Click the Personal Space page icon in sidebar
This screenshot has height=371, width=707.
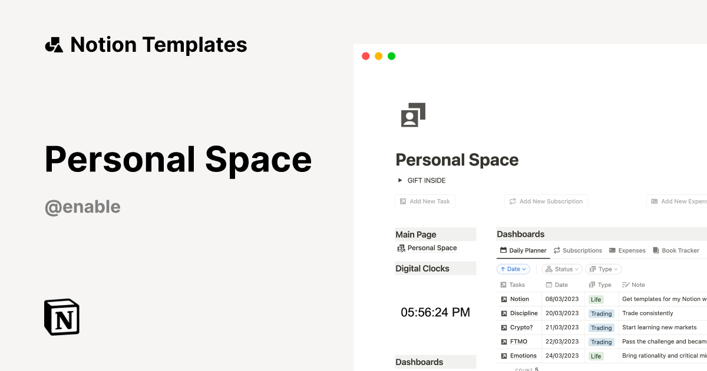(x=401, y=248)
